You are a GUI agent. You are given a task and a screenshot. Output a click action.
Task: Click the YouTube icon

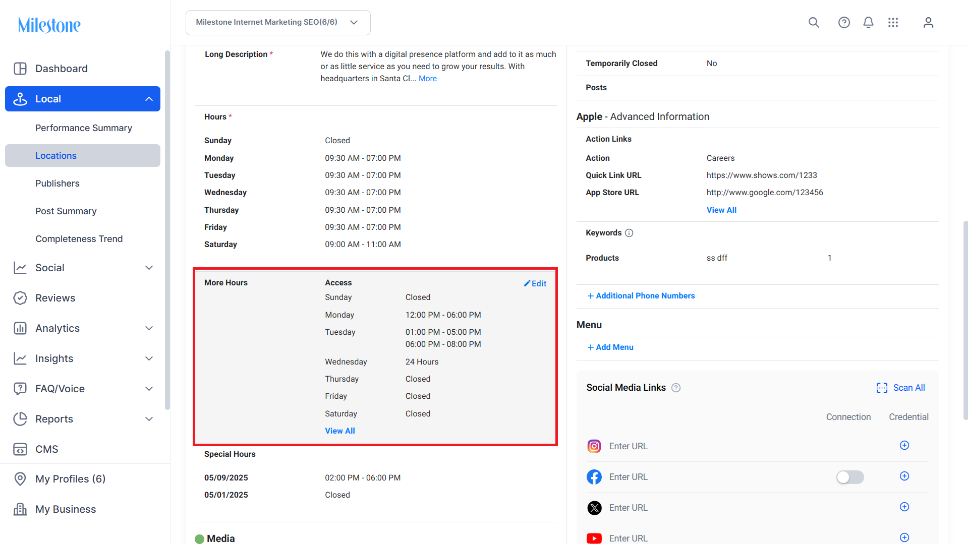(x=594, y=538)
